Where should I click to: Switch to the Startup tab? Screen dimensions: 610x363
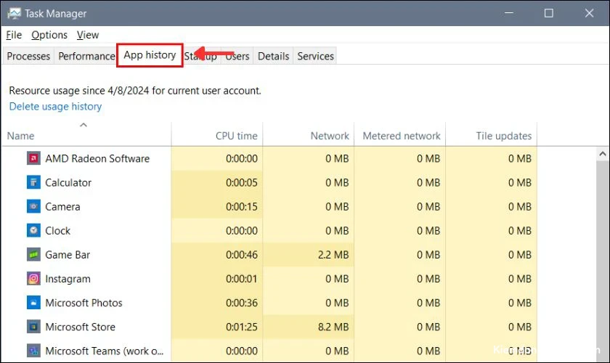200,56
